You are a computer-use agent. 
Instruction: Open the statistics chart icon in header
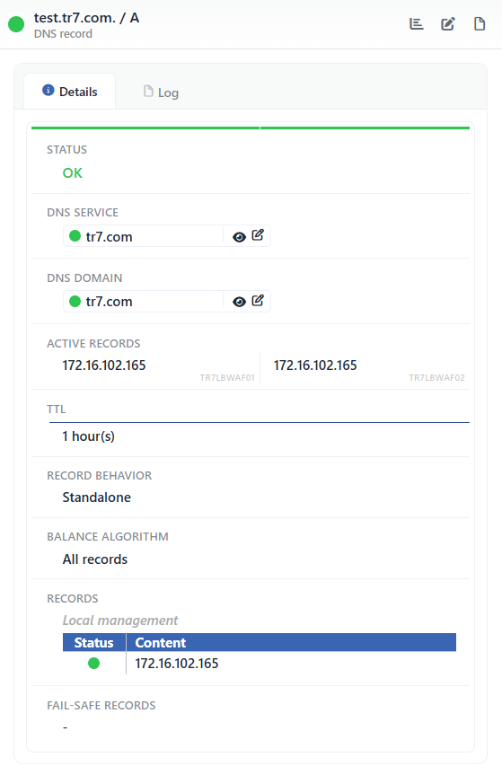[416, 23]
